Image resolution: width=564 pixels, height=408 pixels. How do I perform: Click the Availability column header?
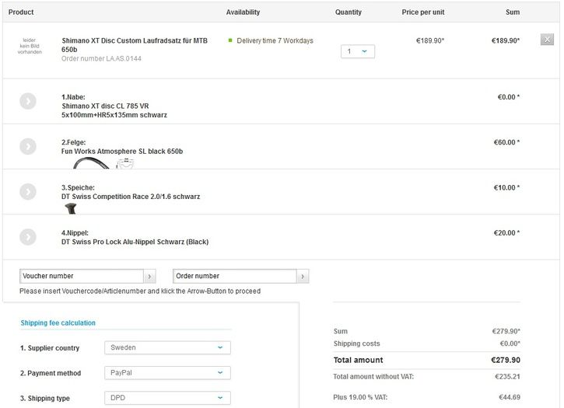243,12
